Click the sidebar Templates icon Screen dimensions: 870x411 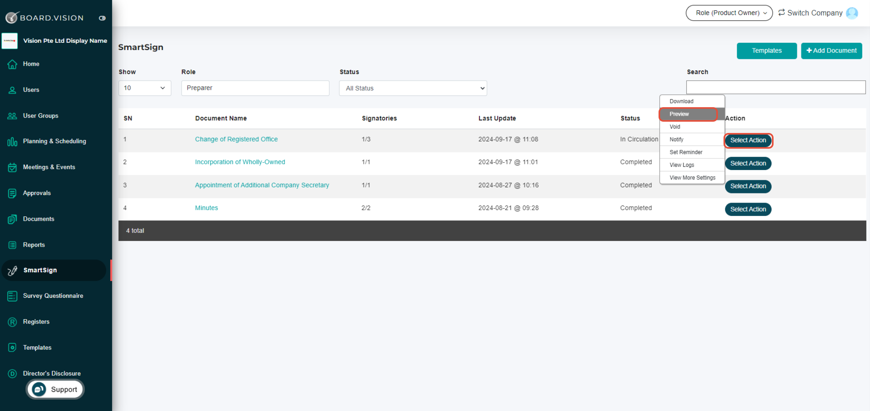point(13,348)
